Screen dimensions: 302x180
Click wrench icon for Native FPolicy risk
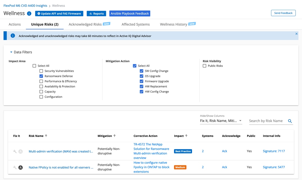[15, 167]
